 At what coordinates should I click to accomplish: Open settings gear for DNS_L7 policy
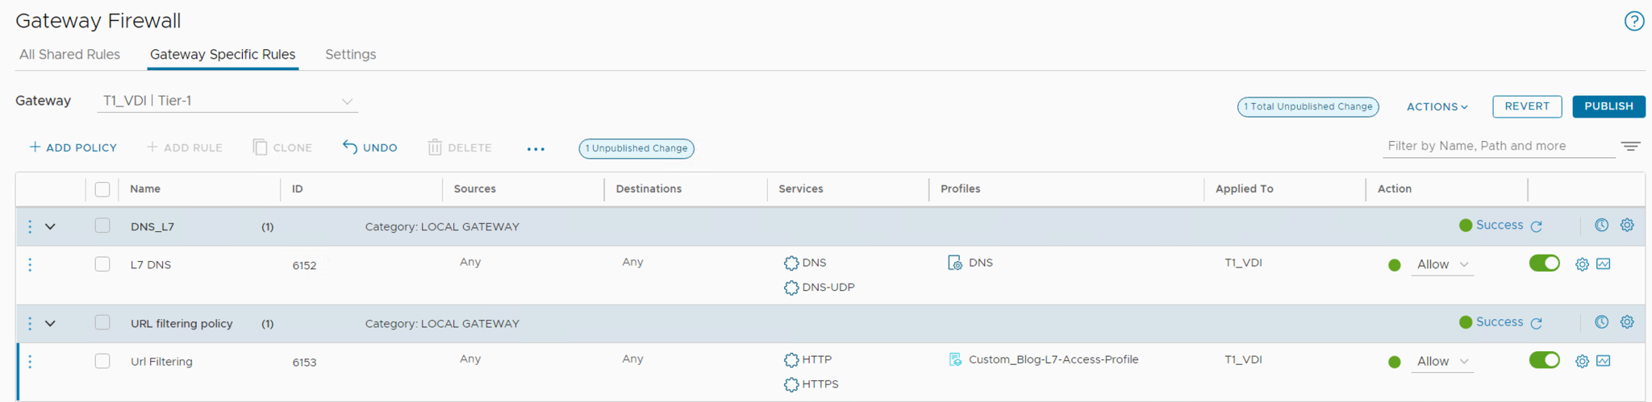[x=1627, y=226]
